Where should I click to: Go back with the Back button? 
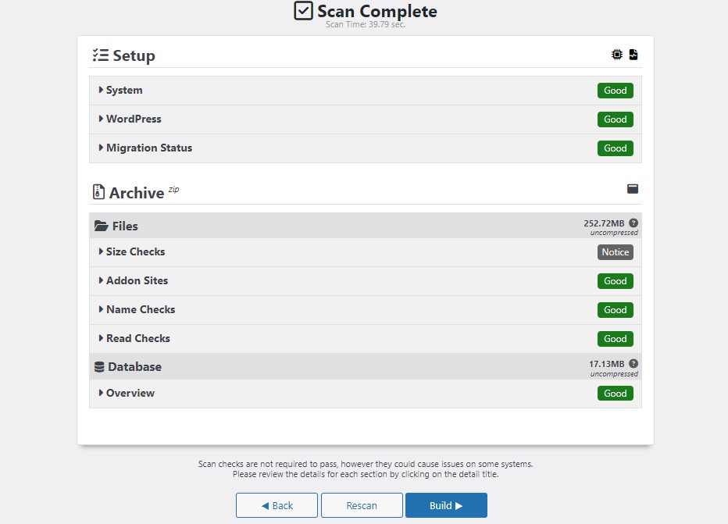277,505
